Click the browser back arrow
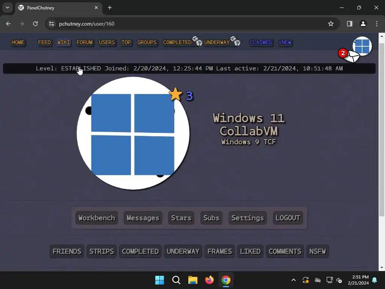The height and width of the screenshot is (289, 385). [x=8, y=24]
